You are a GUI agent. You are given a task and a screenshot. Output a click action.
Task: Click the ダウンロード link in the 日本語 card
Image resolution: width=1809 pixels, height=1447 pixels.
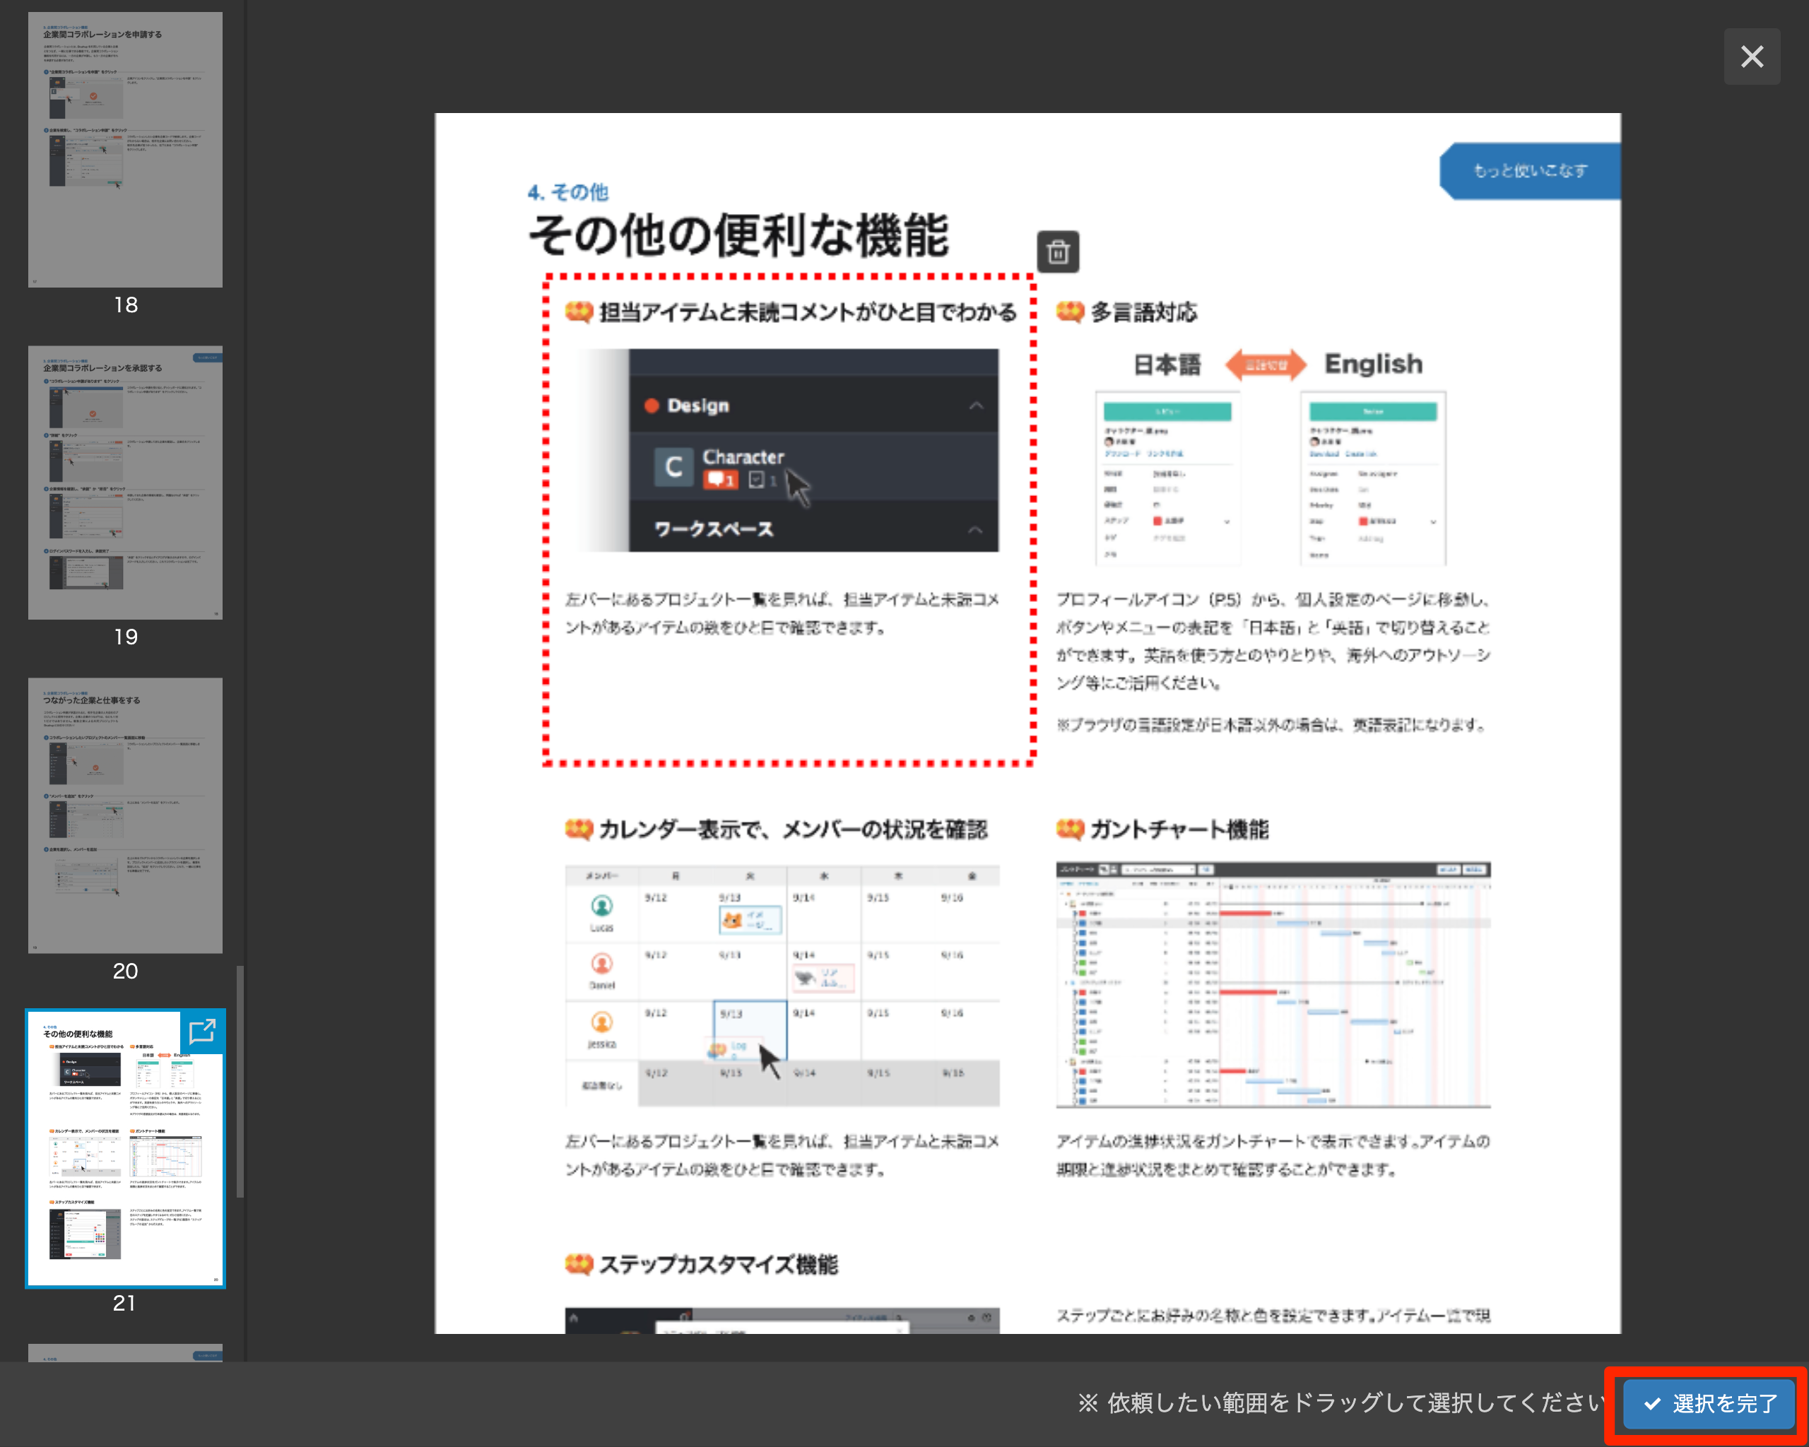tap(1124, 454)
